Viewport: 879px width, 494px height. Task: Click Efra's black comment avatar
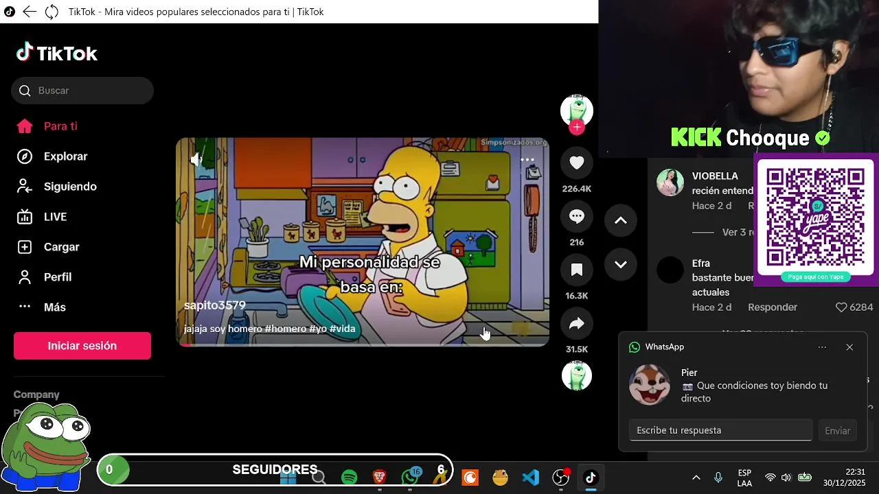click(x=670, y=270)
